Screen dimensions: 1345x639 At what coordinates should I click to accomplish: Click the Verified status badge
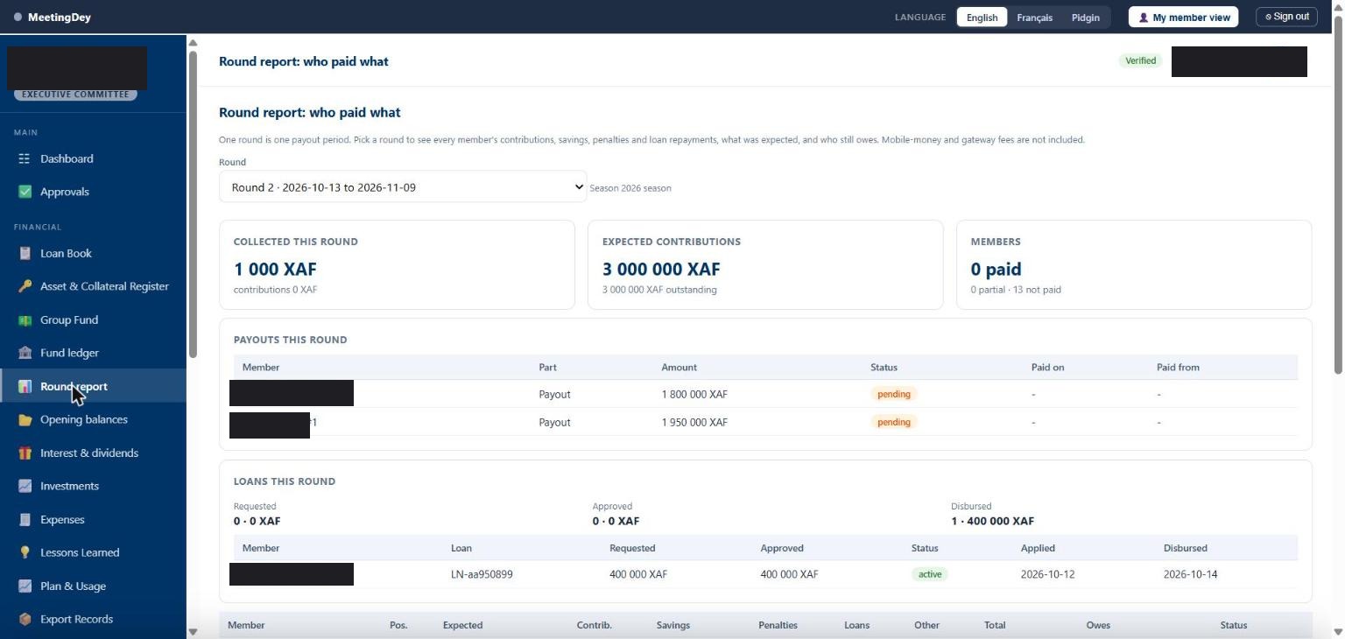click(x=1140, y=60)
